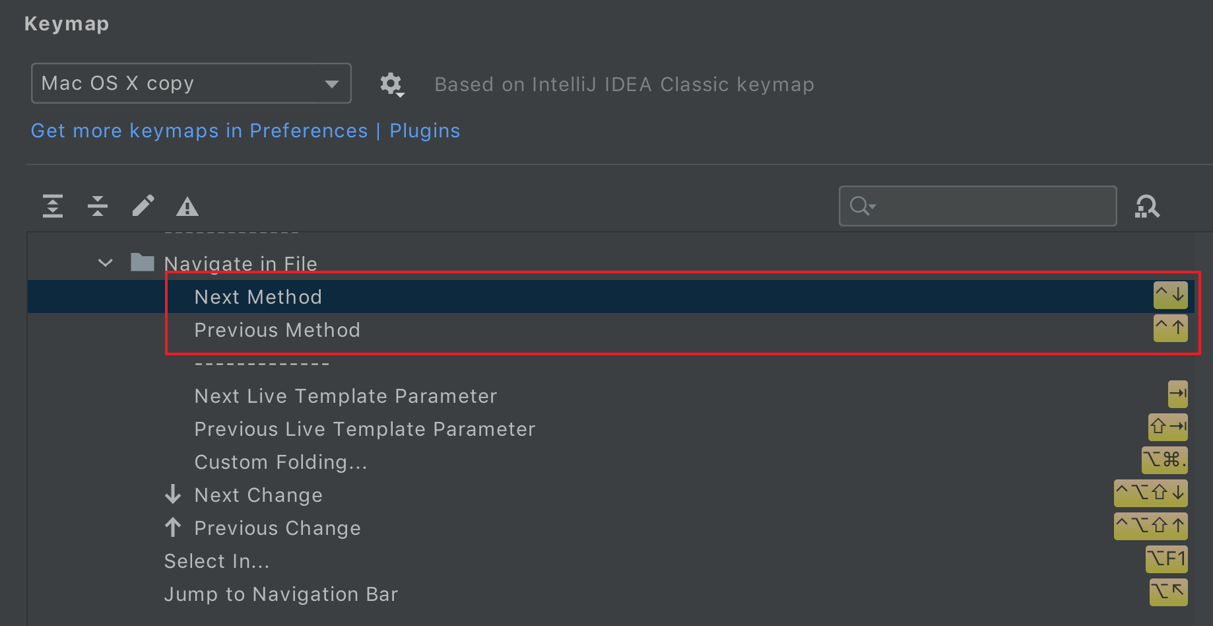This screenshot has height=626, width=1213.
Task: Open the keymap gear settings menu
Action: coord(391,85)
